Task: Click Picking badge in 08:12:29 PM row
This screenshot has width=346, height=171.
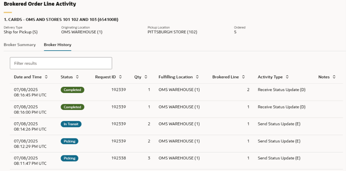Action: [x=69, y=141]
